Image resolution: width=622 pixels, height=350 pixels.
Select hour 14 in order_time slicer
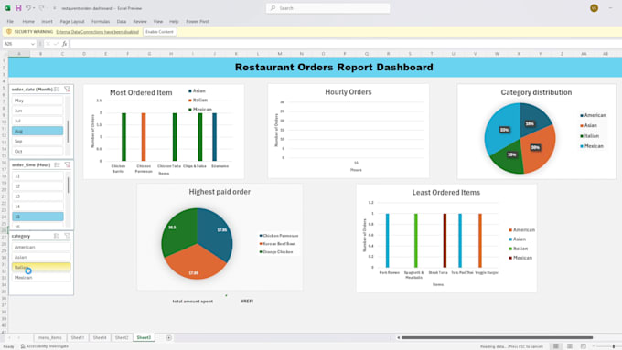pyautogui.click(x=38, y=207)
